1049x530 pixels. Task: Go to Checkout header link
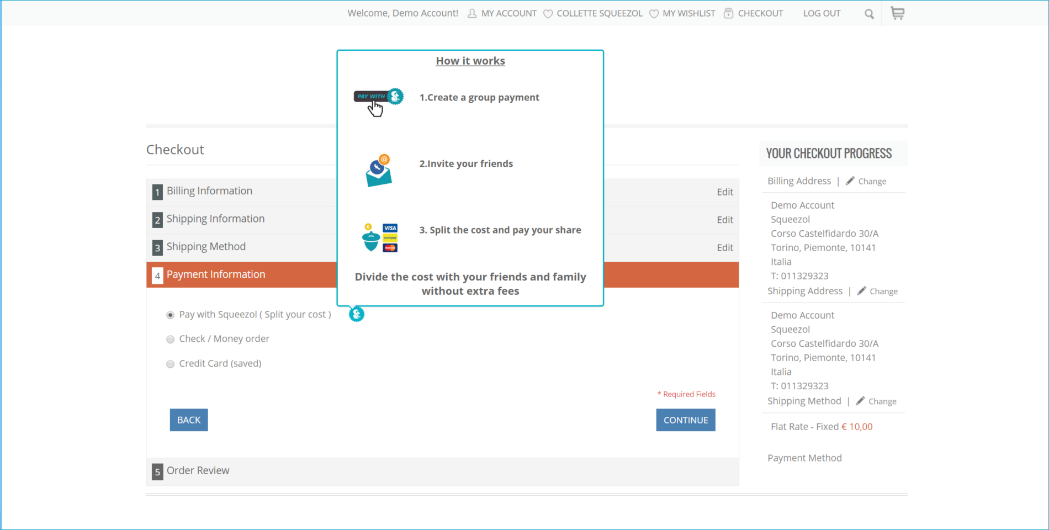tap(760, 13)
